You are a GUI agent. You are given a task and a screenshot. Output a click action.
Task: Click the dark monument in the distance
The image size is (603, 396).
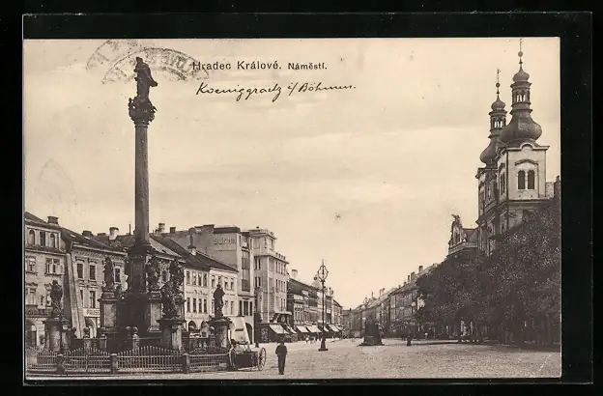(372, 331)
